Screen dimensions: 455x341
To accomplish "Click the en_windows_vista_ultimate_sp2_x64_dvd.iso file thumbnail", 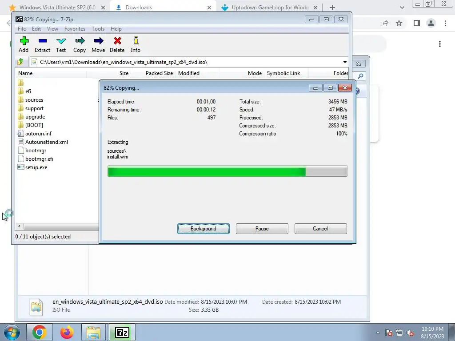I will click(36, 307).
